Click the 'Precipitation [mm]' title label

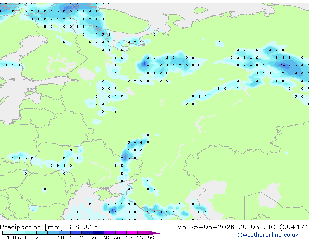[32, 227]
